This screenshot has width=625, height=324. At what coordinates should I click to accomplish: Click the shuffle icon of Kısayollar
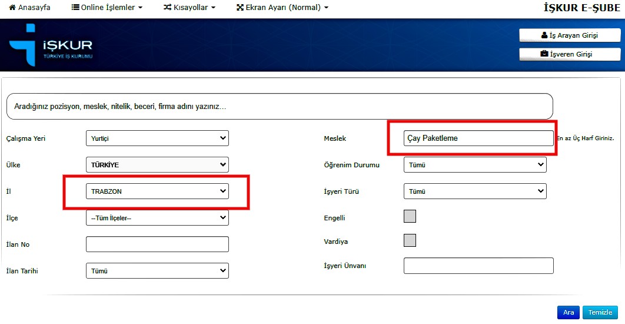pyautogui.click(x=167, y=7)
